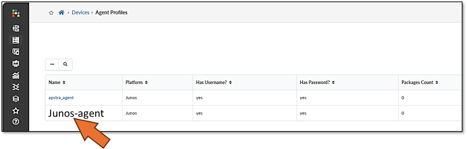Open External Systems sidebar icon

click(16, 87)
